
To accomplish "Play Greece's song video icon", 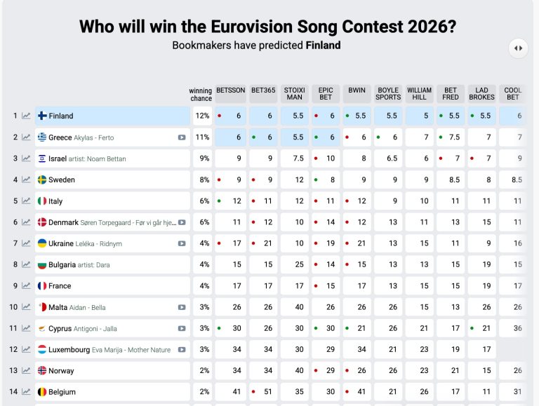I will click(182, 137).
